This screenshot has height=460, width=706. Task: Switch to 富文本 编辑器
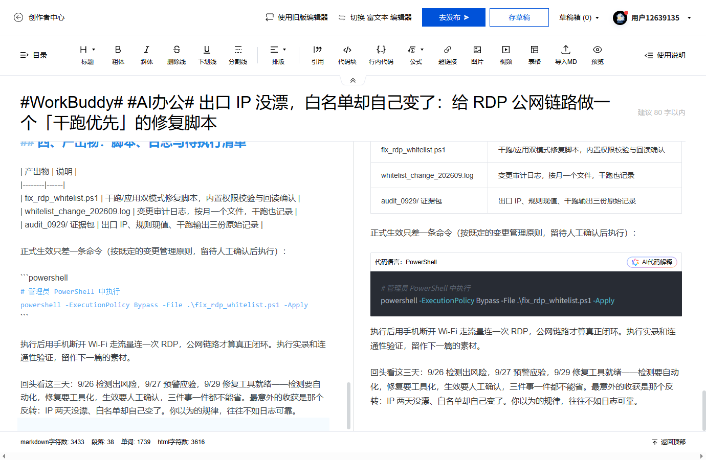pos(375,17)
